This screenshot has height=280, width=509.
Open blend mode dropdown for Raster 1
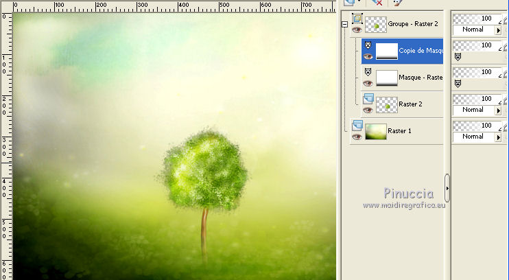498,137
